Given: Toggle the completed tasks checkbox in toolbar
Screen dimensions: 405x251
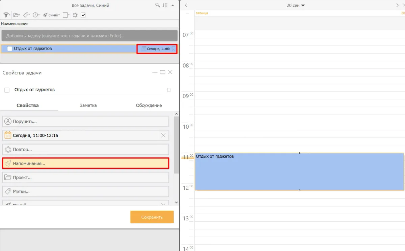Looking at the screenshot, I should click(x=83, y=15).
